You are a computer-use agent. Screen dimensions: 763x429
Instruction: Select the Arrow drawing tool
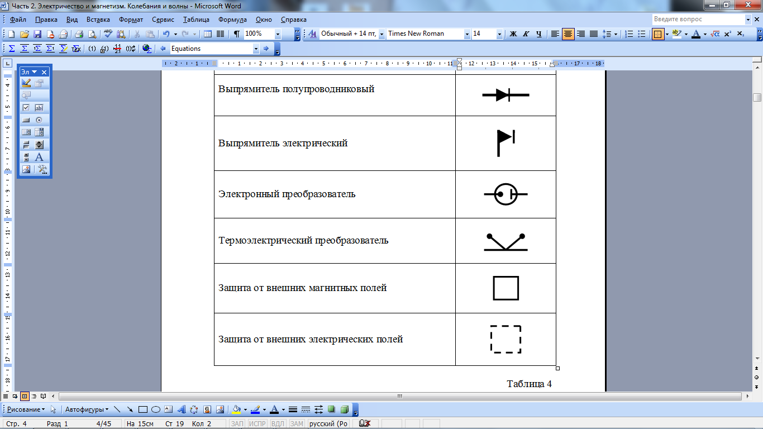130,409
